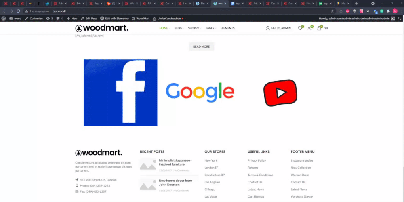The image size is (404, 202).
Task: Open the UnderConstruction admin bar item
Action: pyautogui.click(x=168, y=19)
